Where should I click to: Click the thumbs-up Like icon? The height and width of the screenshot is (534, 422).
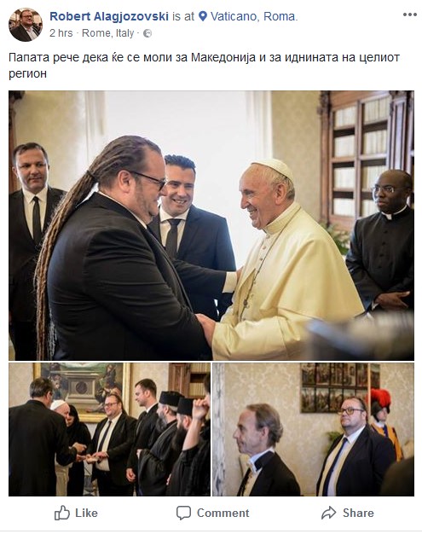click(62, 513)
